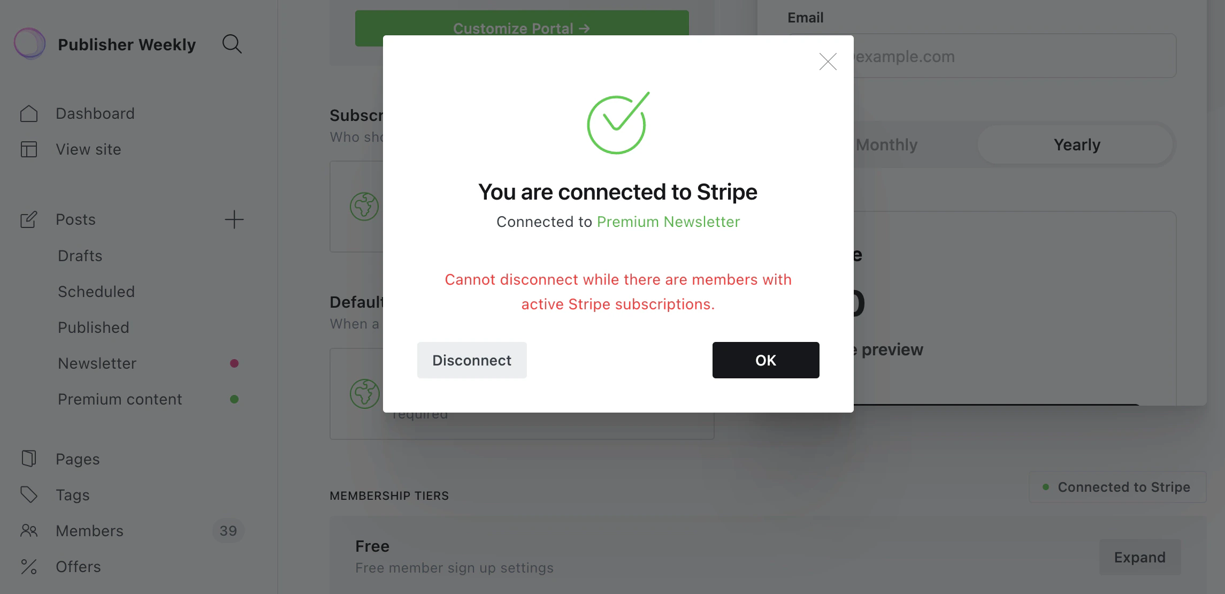This screenshot has width=1225, height=594.
Task: Open Dashboard via the home icon
Action: point(29,113)
